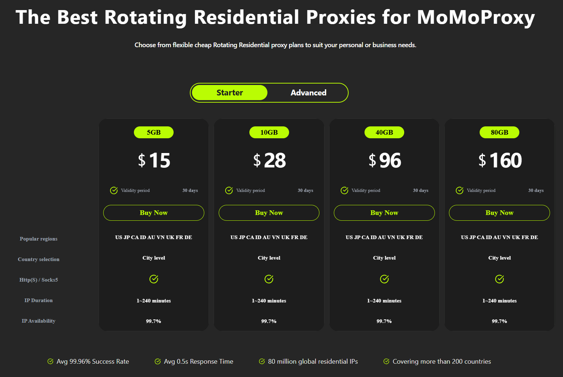This screenshot has width=563, height=377.
Task: Click Http(S)/Socks5 checkmark in 10GB column
Action: pos(269,279)
